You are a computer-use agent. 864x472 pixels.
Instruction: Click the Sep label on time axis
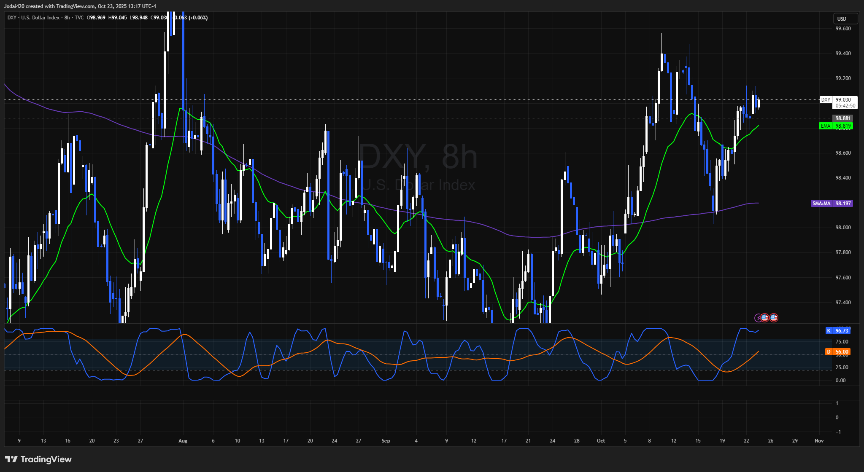[386, 441]
